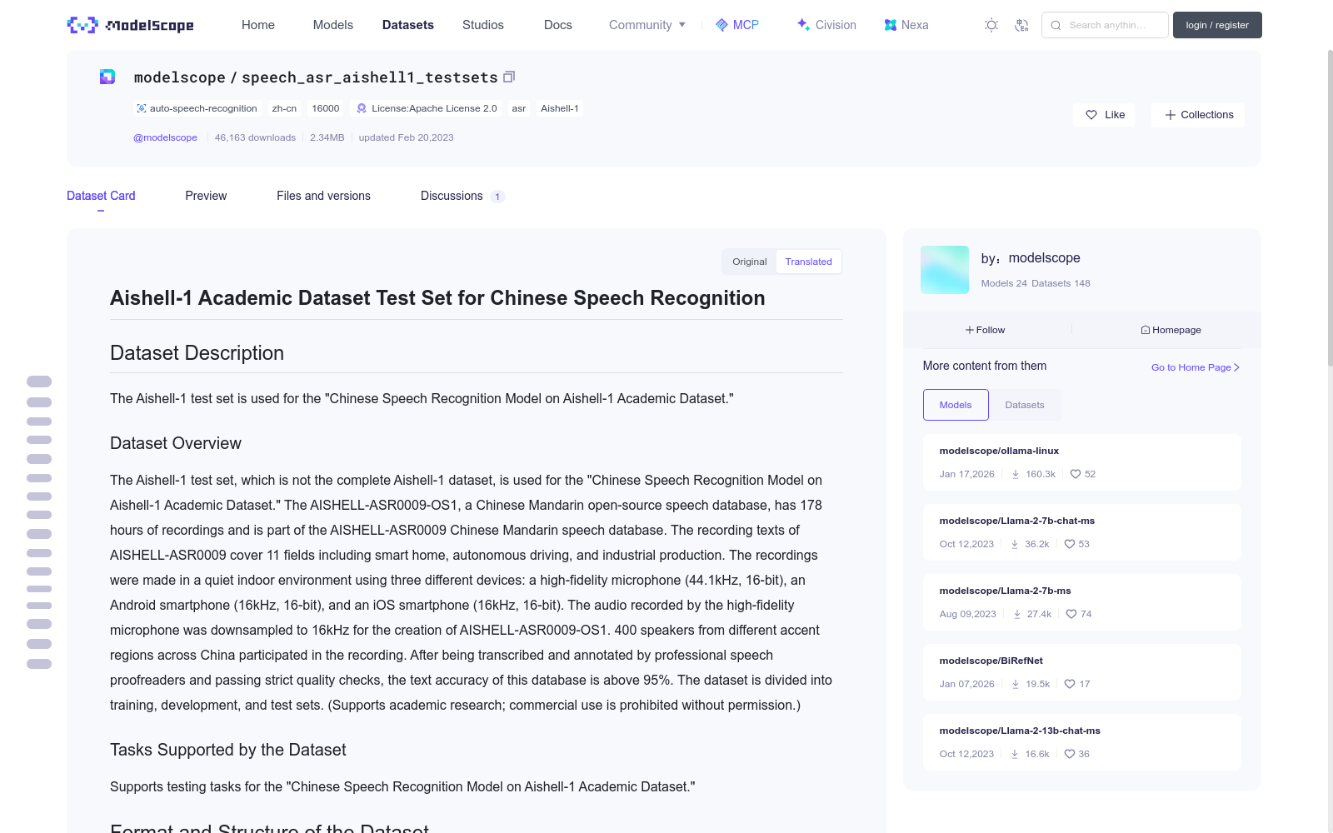Click the 16000 sample rate tag

pos(326,108)
